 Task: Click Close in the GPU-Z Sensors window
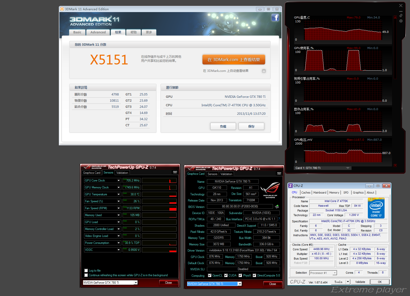(168, 282)
